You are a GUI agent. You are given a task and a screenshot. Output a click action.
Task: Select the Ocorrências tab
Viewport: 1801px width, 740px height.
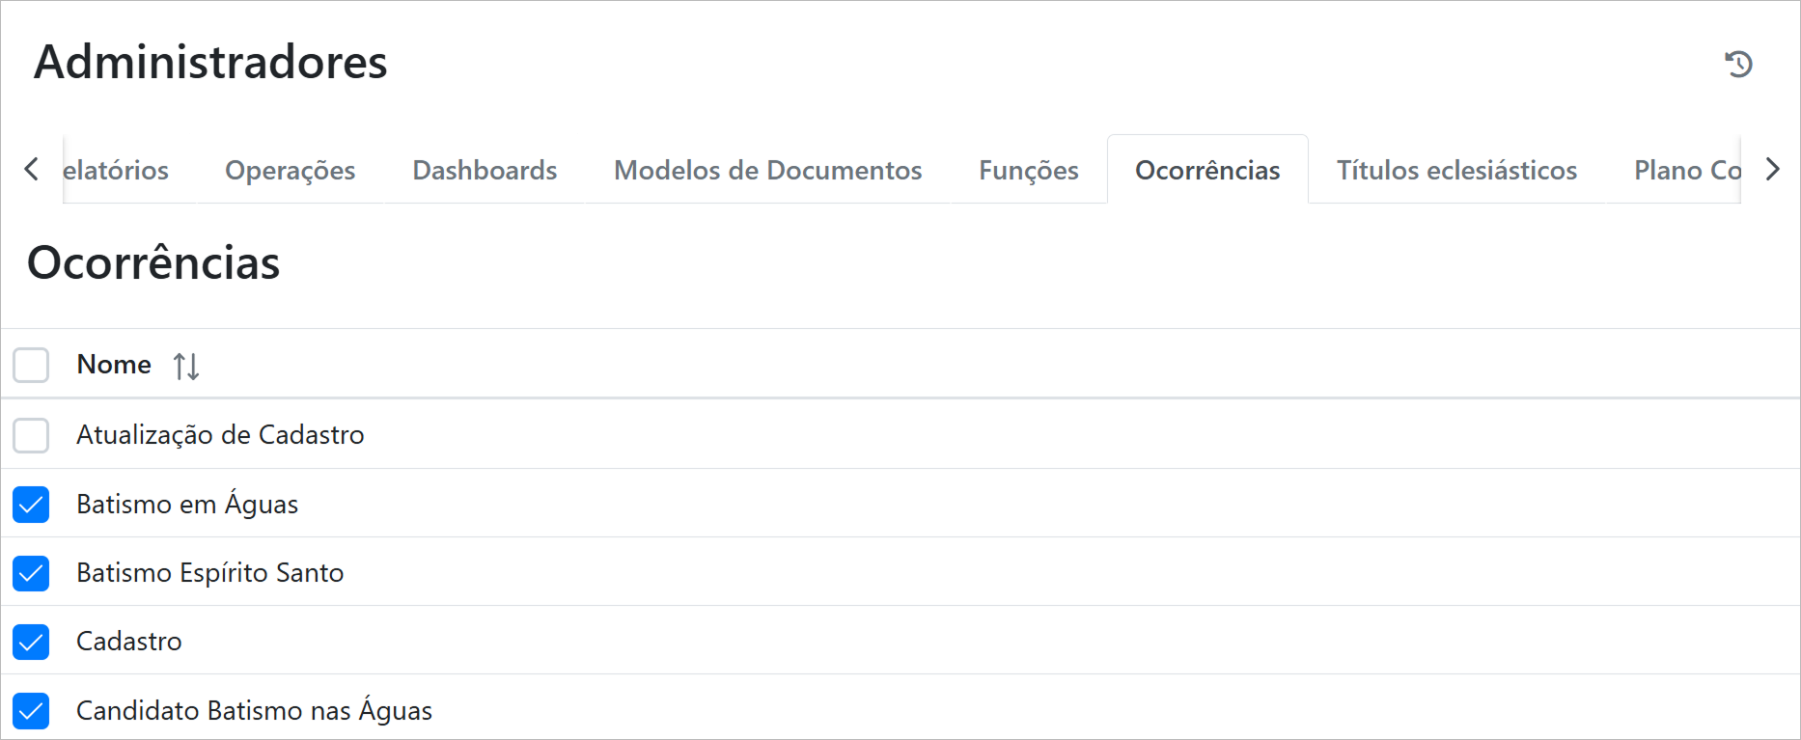point(1206,170)
